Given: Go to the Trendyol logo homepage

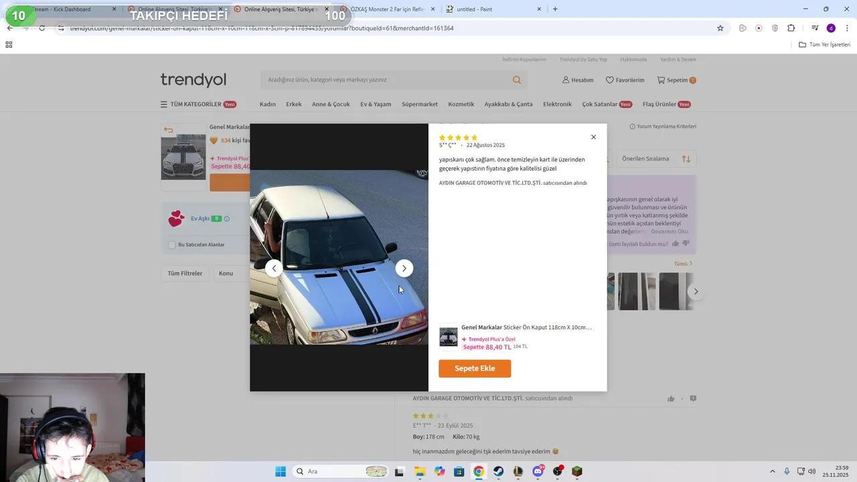Looking at the screenshot, I should [193, 80].
